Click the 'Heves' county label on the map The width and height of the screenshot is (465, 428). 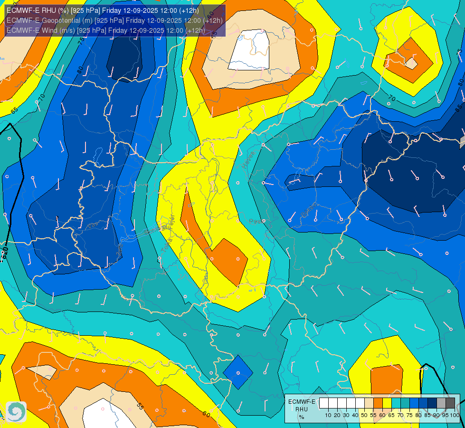(248, 160)
